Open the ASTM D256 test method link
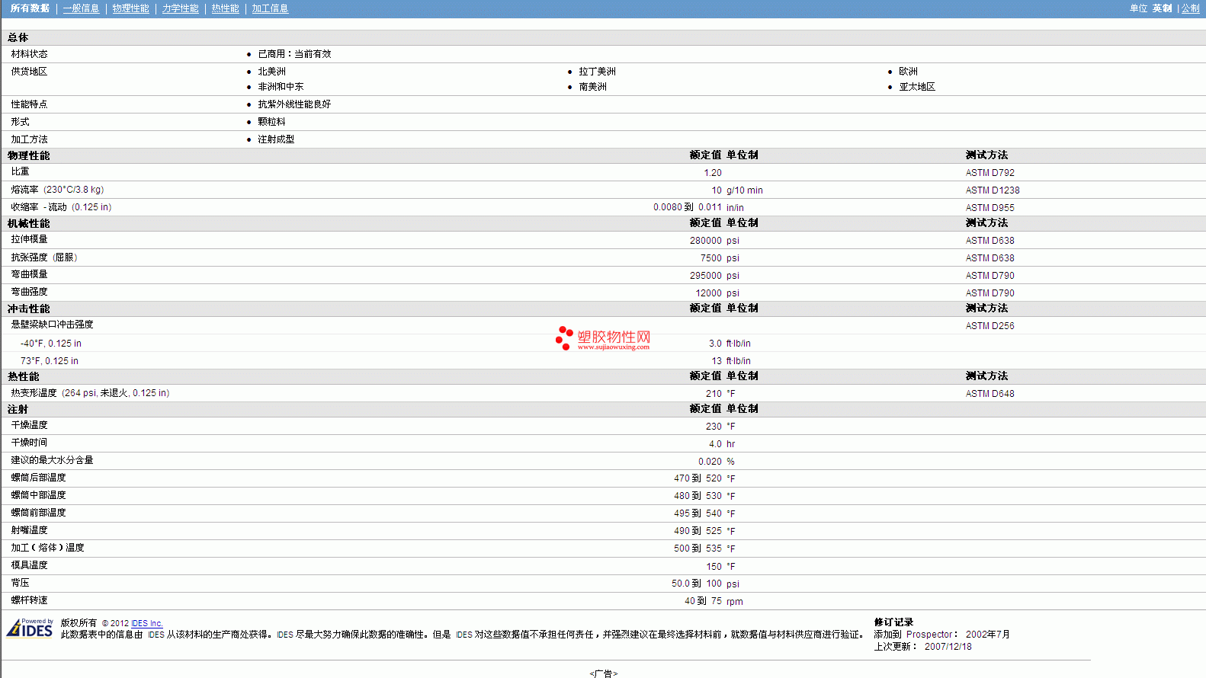Image resolution: width=1206 pixels, height=678 pixels. click(989, 326)
